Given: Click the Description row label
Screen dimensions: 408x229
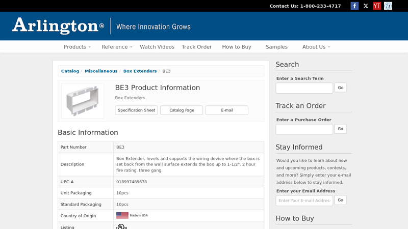Looking at the screenshot, I should (x=72, y=164).
